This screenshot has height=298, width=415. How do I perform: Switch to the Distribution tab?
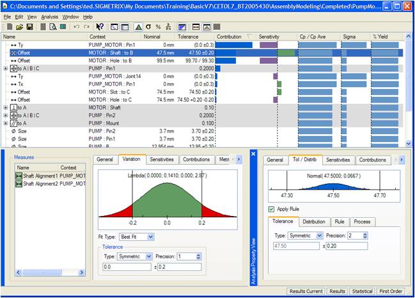pyautogui.click(x=313, y=222)
